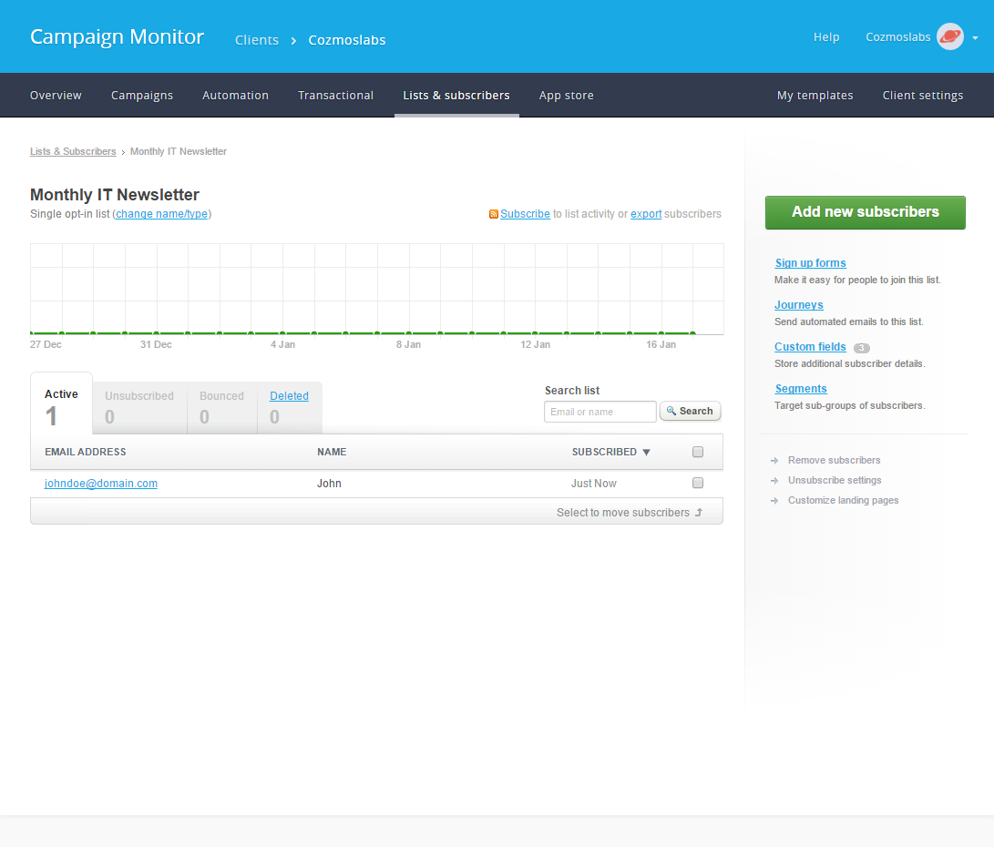Tick the select-all checkbox in table header
Screen dimensions: 994x847
point(698,452)
